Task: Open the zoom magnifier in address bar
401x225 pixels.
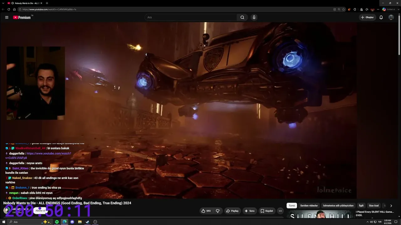Action: tap(339, 9)
